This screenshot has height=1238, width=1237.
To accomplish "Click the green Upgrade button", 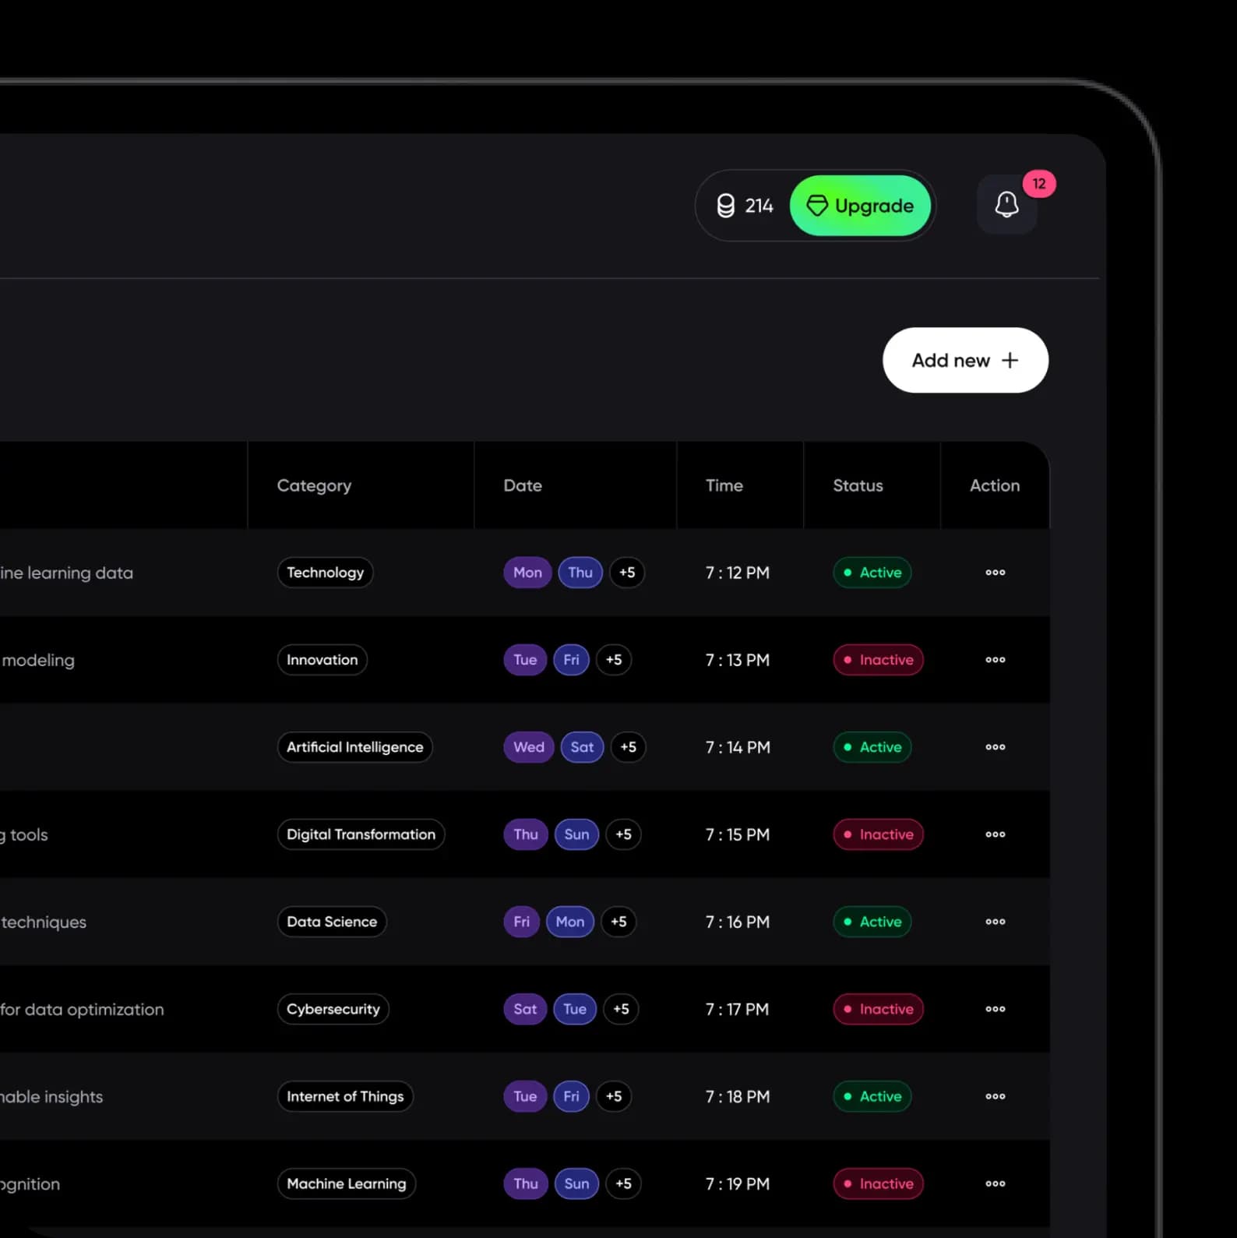I will point(860,206).
